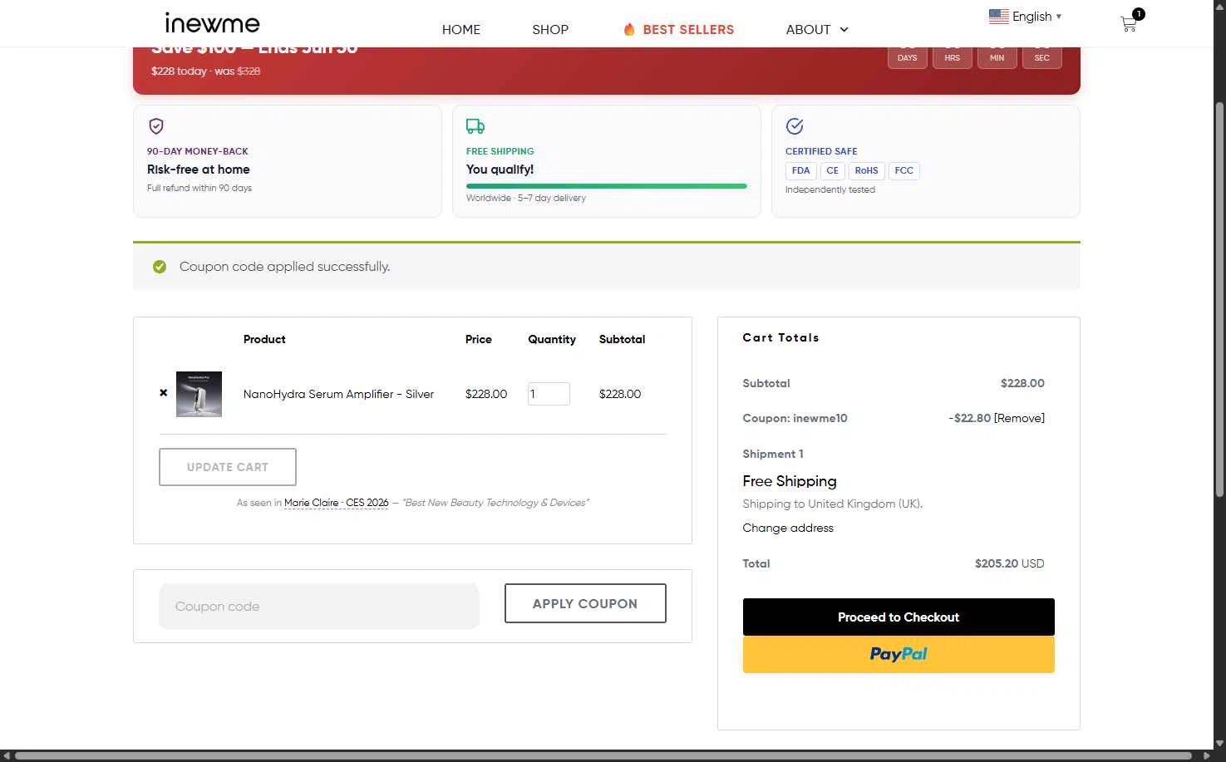Click the "$228 today · was $328" banner text

click(206, 71)
